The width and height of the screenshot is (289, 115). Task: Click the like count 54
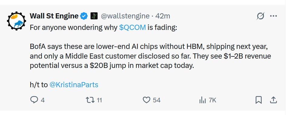tap(157, 100)
